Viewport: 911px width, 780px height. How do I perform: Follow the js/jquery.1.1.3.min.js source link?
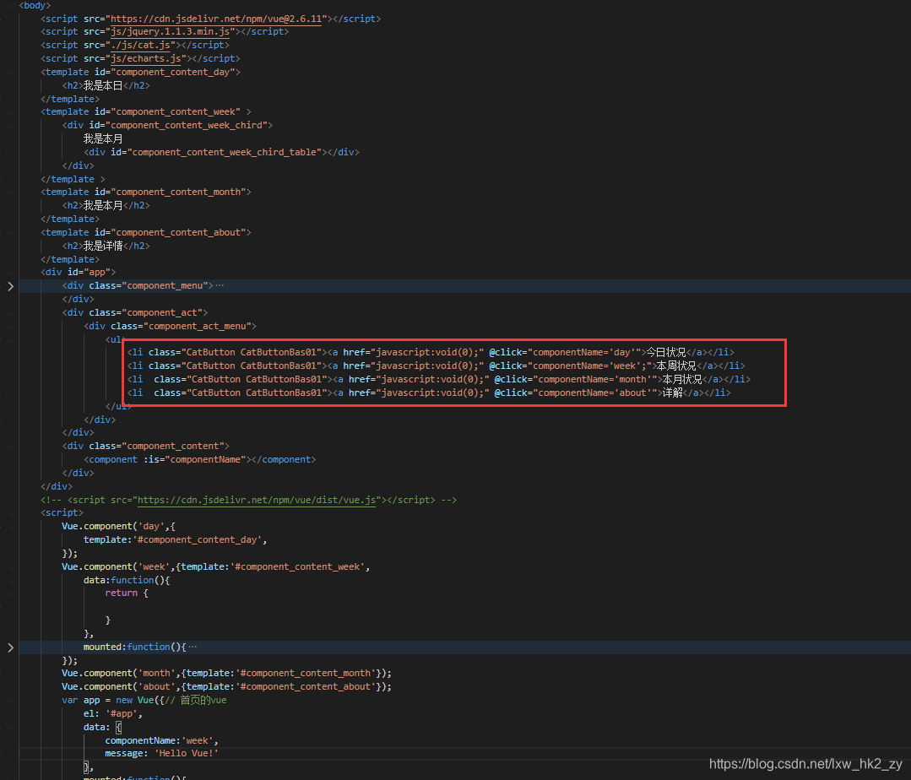171,32
